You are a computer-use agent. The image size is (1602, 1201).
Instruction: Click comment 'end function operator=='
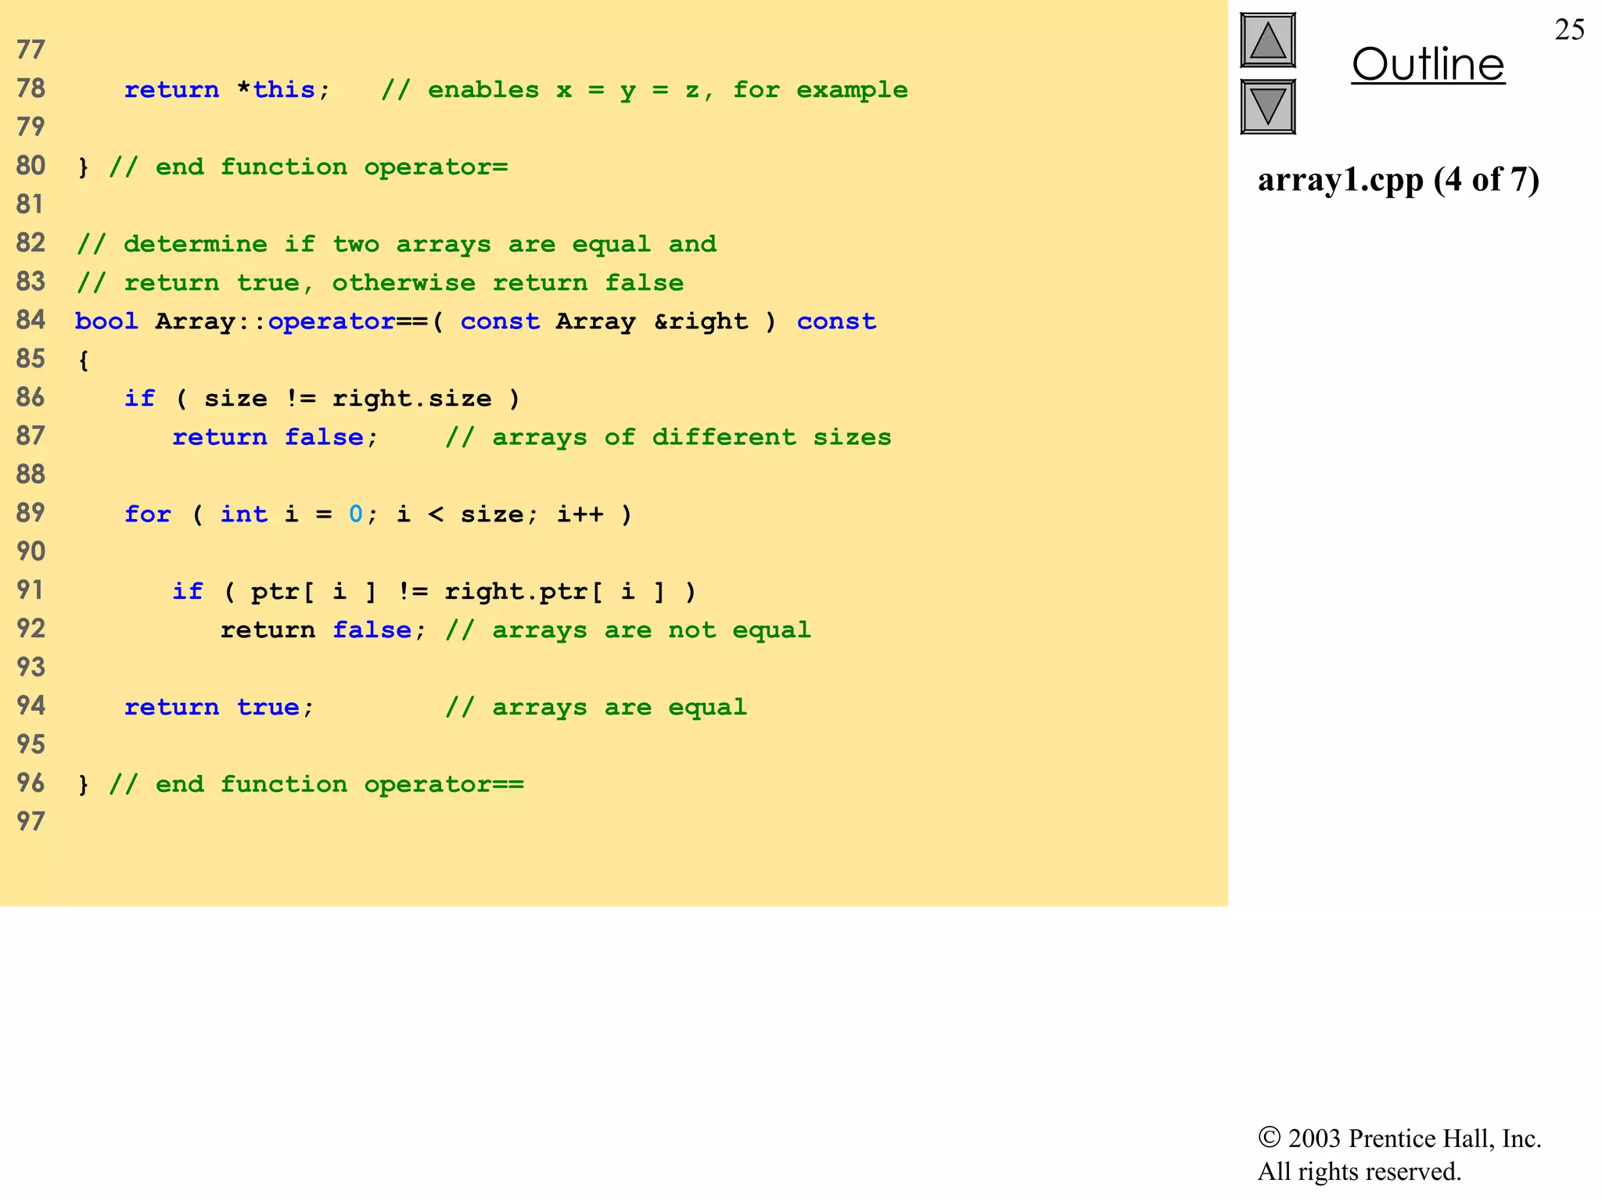point(316,784)
